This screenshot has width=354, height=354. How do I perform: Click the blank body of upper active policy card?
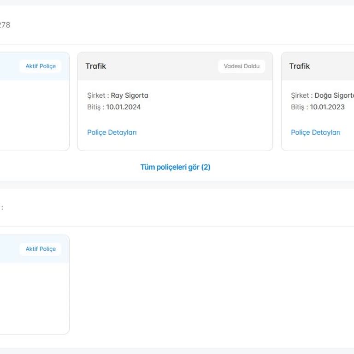[x=32, y=115]
